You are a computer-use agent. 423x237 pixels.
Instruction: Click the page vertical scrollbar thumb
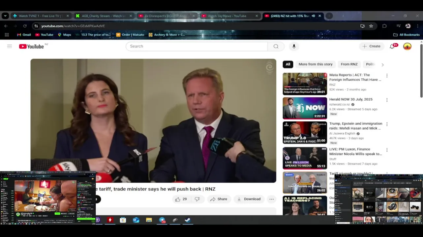click(x=421, y=70)
